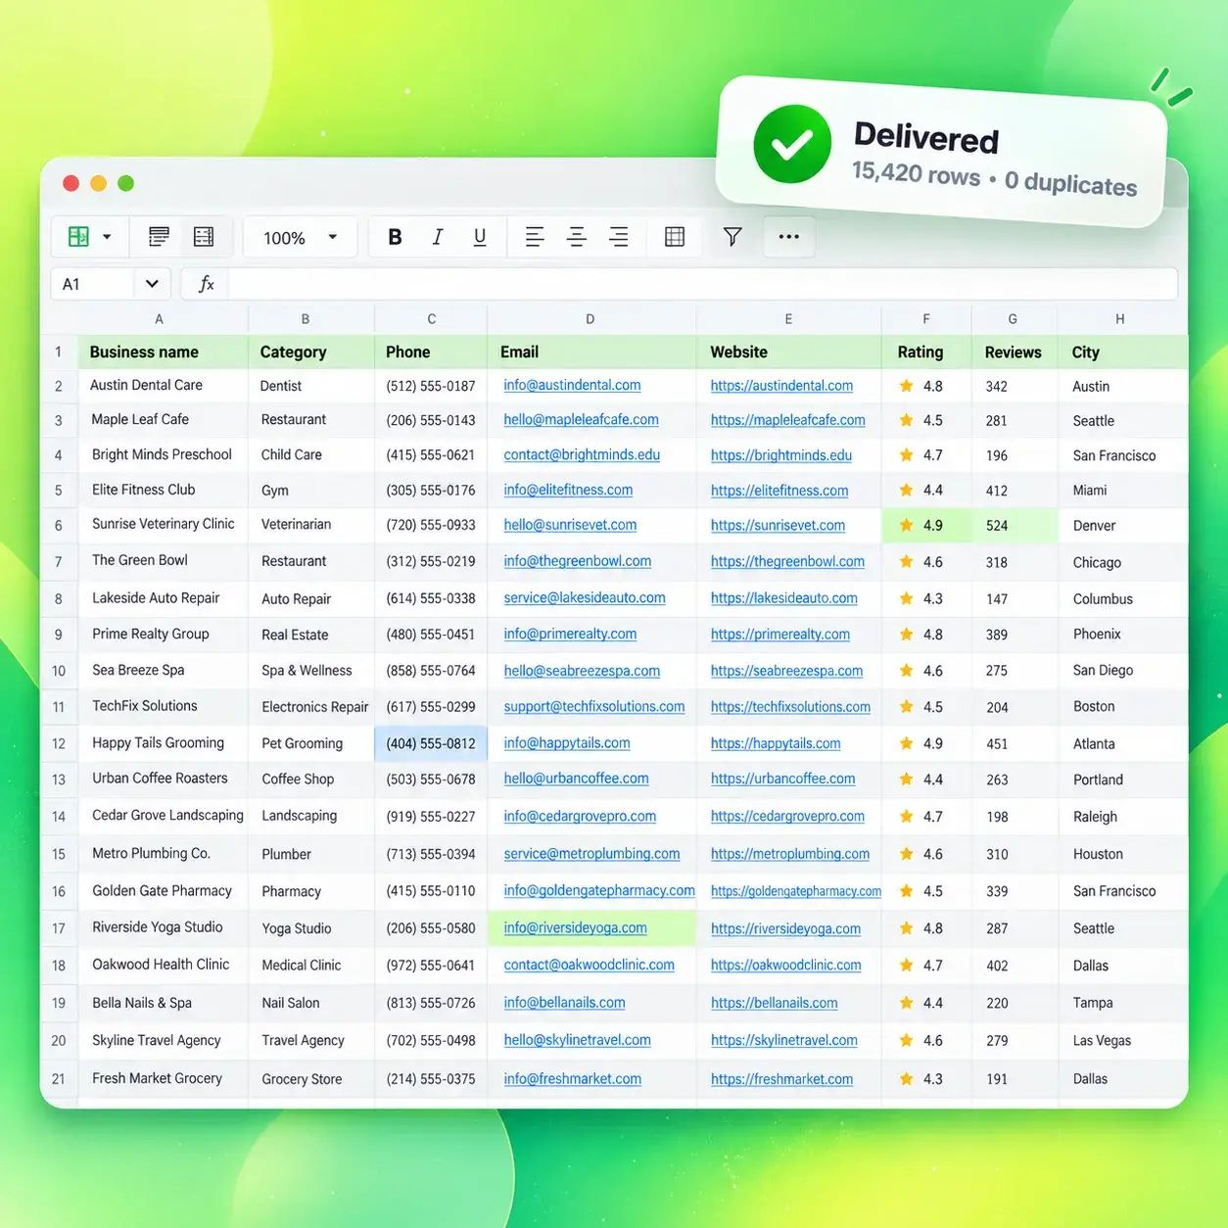
Task: Align text center
Action: 577,237
